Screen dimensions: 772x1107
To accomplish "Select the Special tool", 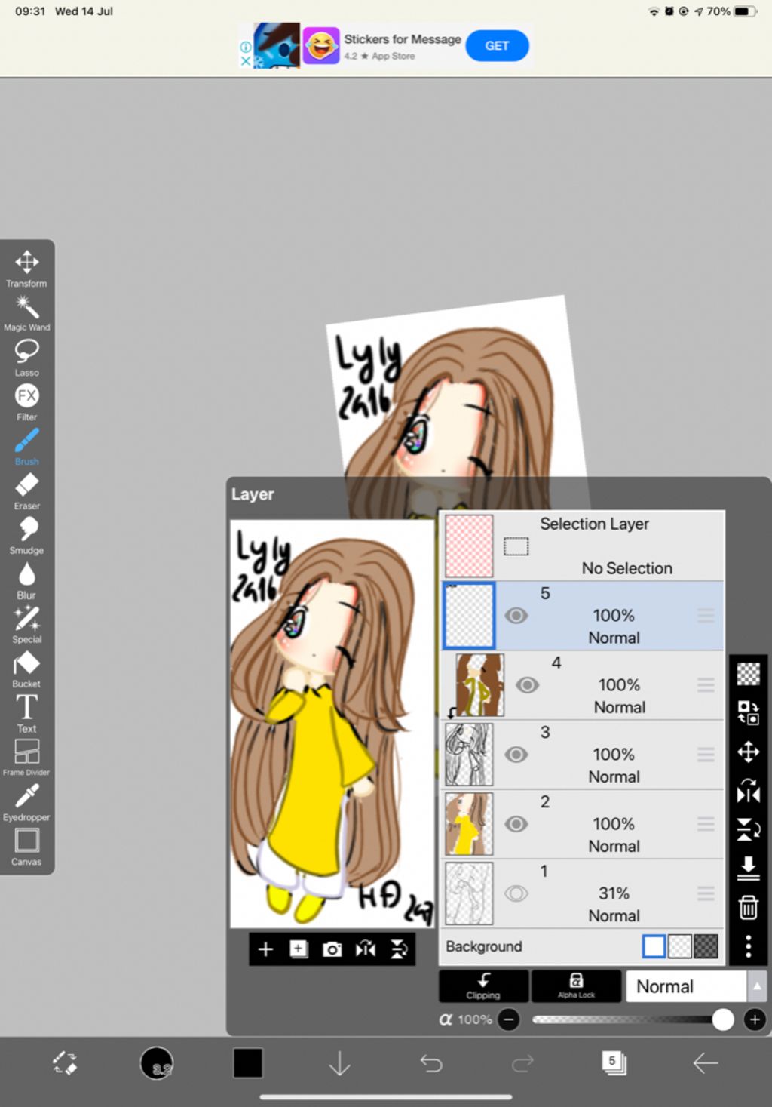I will point(26,624).
